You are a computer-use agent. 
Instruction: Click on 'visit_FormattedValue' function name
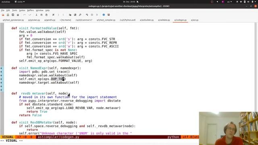click(x=38, y=28)
